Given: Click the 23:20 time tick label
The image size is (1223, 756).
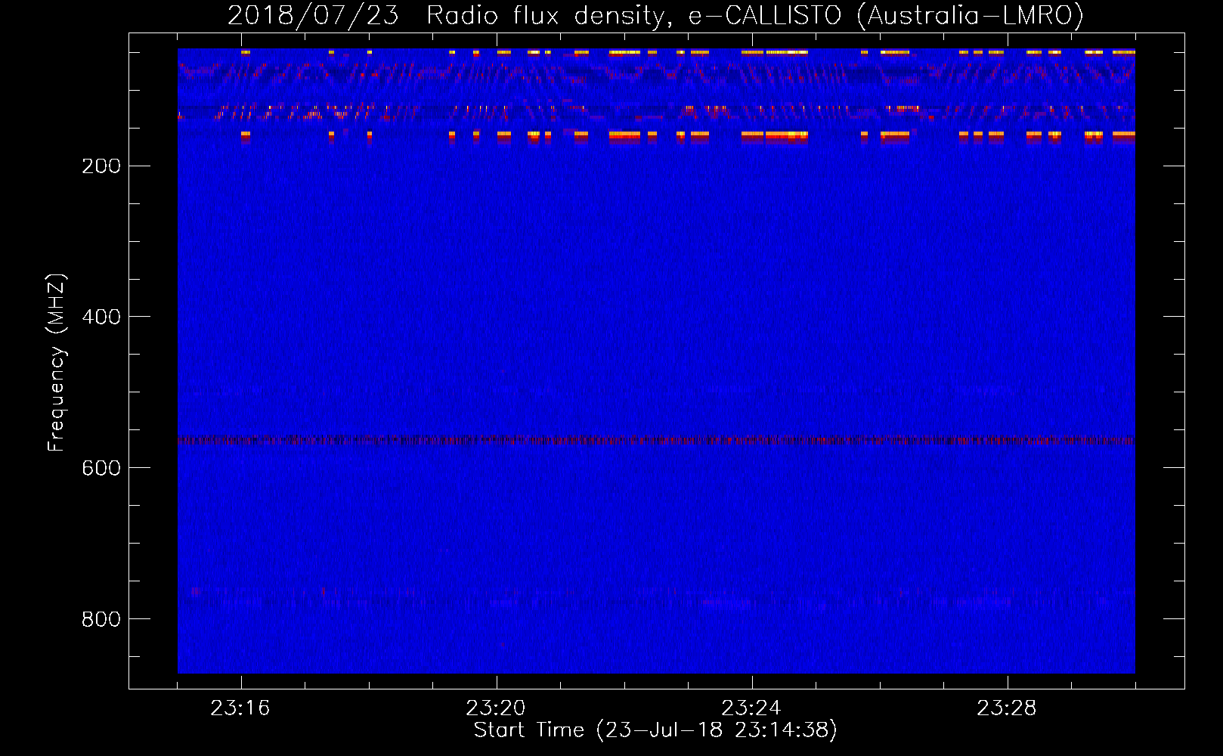Looking at the screenshot, I should pyautogui.click(x=496, y=708).
